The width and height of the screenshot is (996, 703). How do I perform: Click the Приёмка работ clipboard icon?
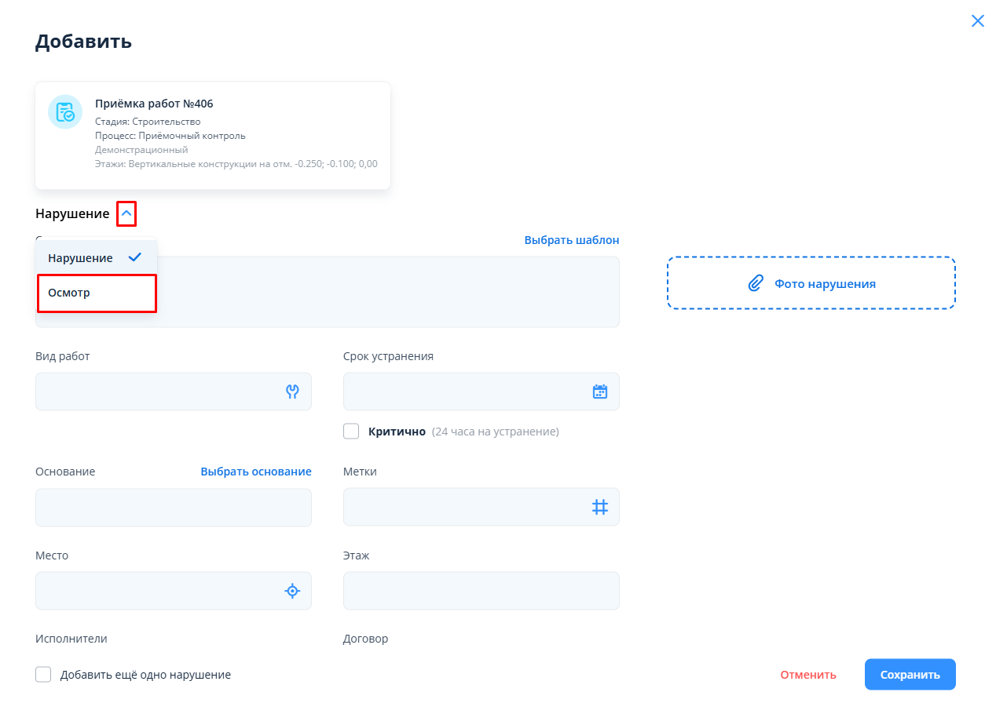click(65, 111)
